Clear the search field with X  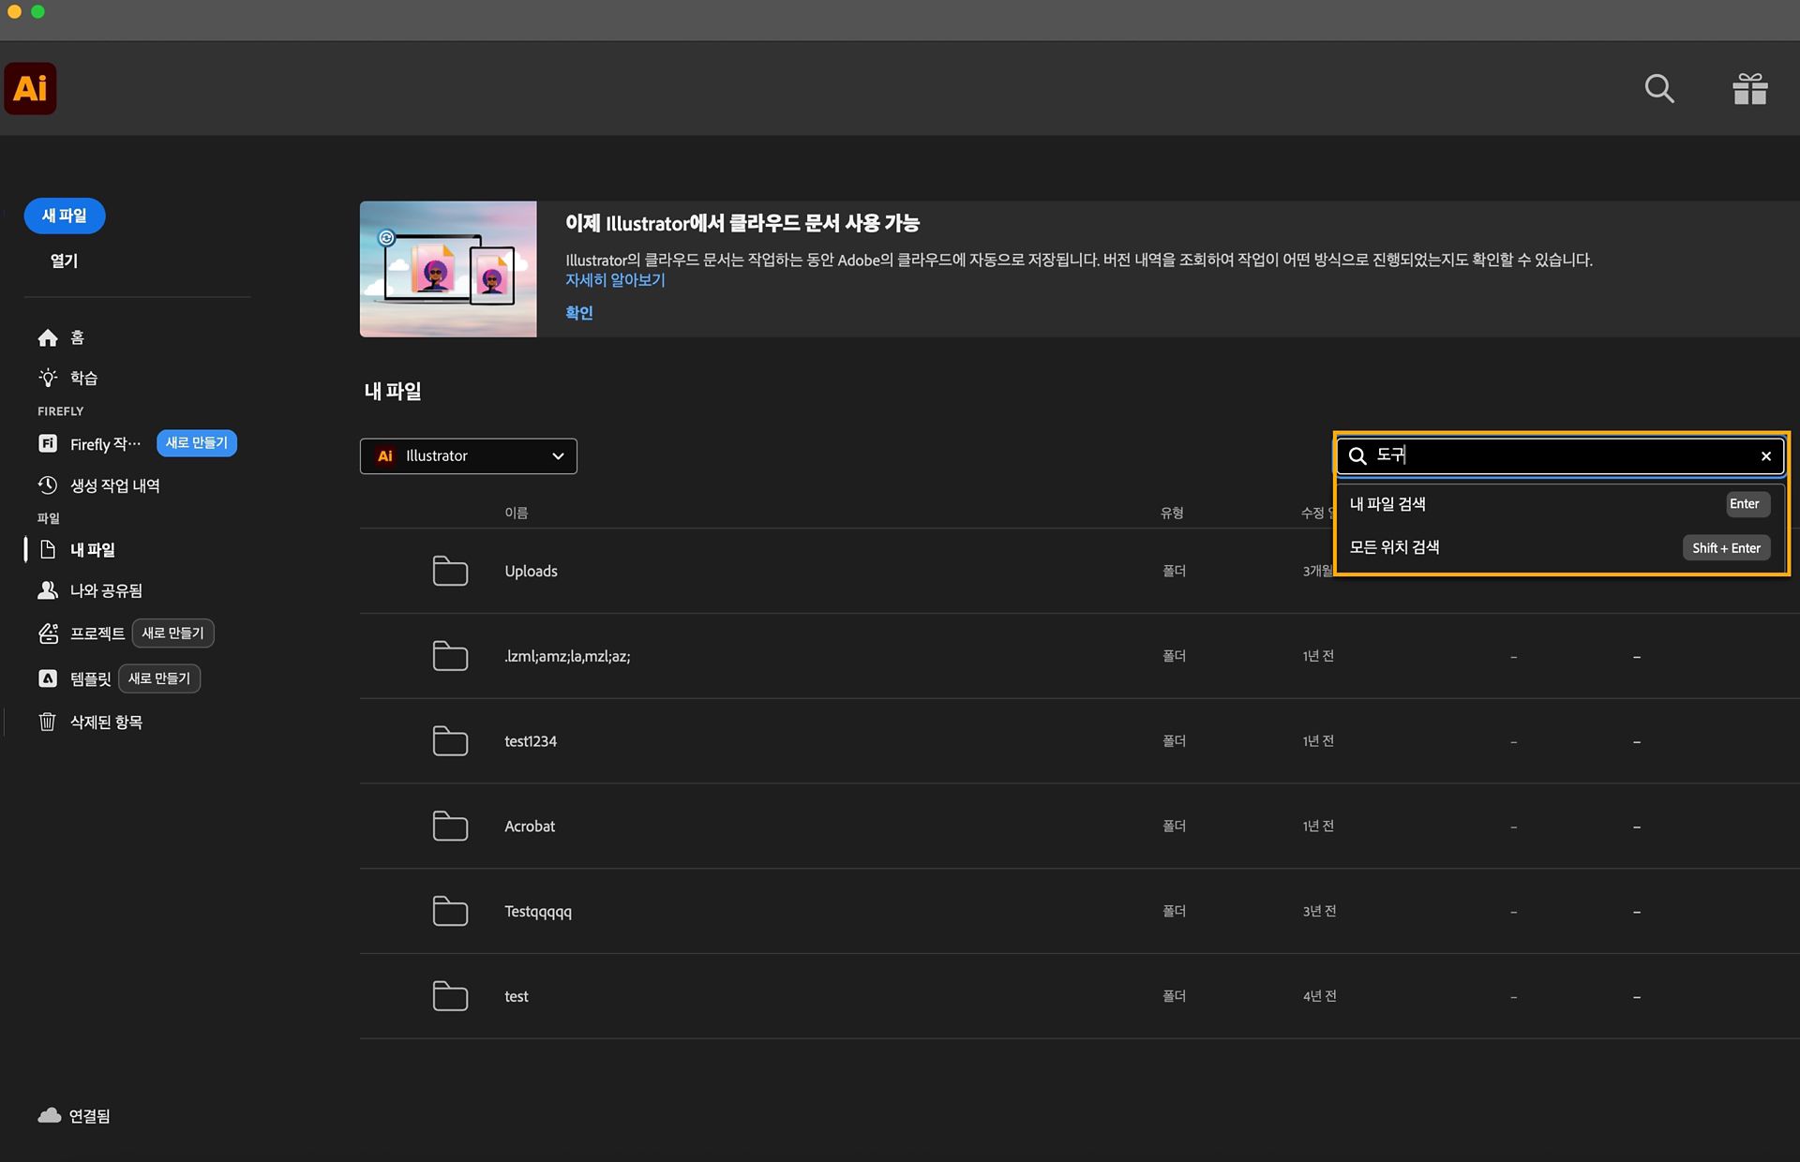click(1766, 456)
